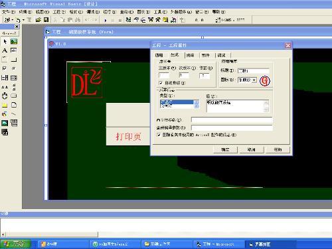
Task: Click the Start (run) toolbar button
Action: click(x=106, y=20)
